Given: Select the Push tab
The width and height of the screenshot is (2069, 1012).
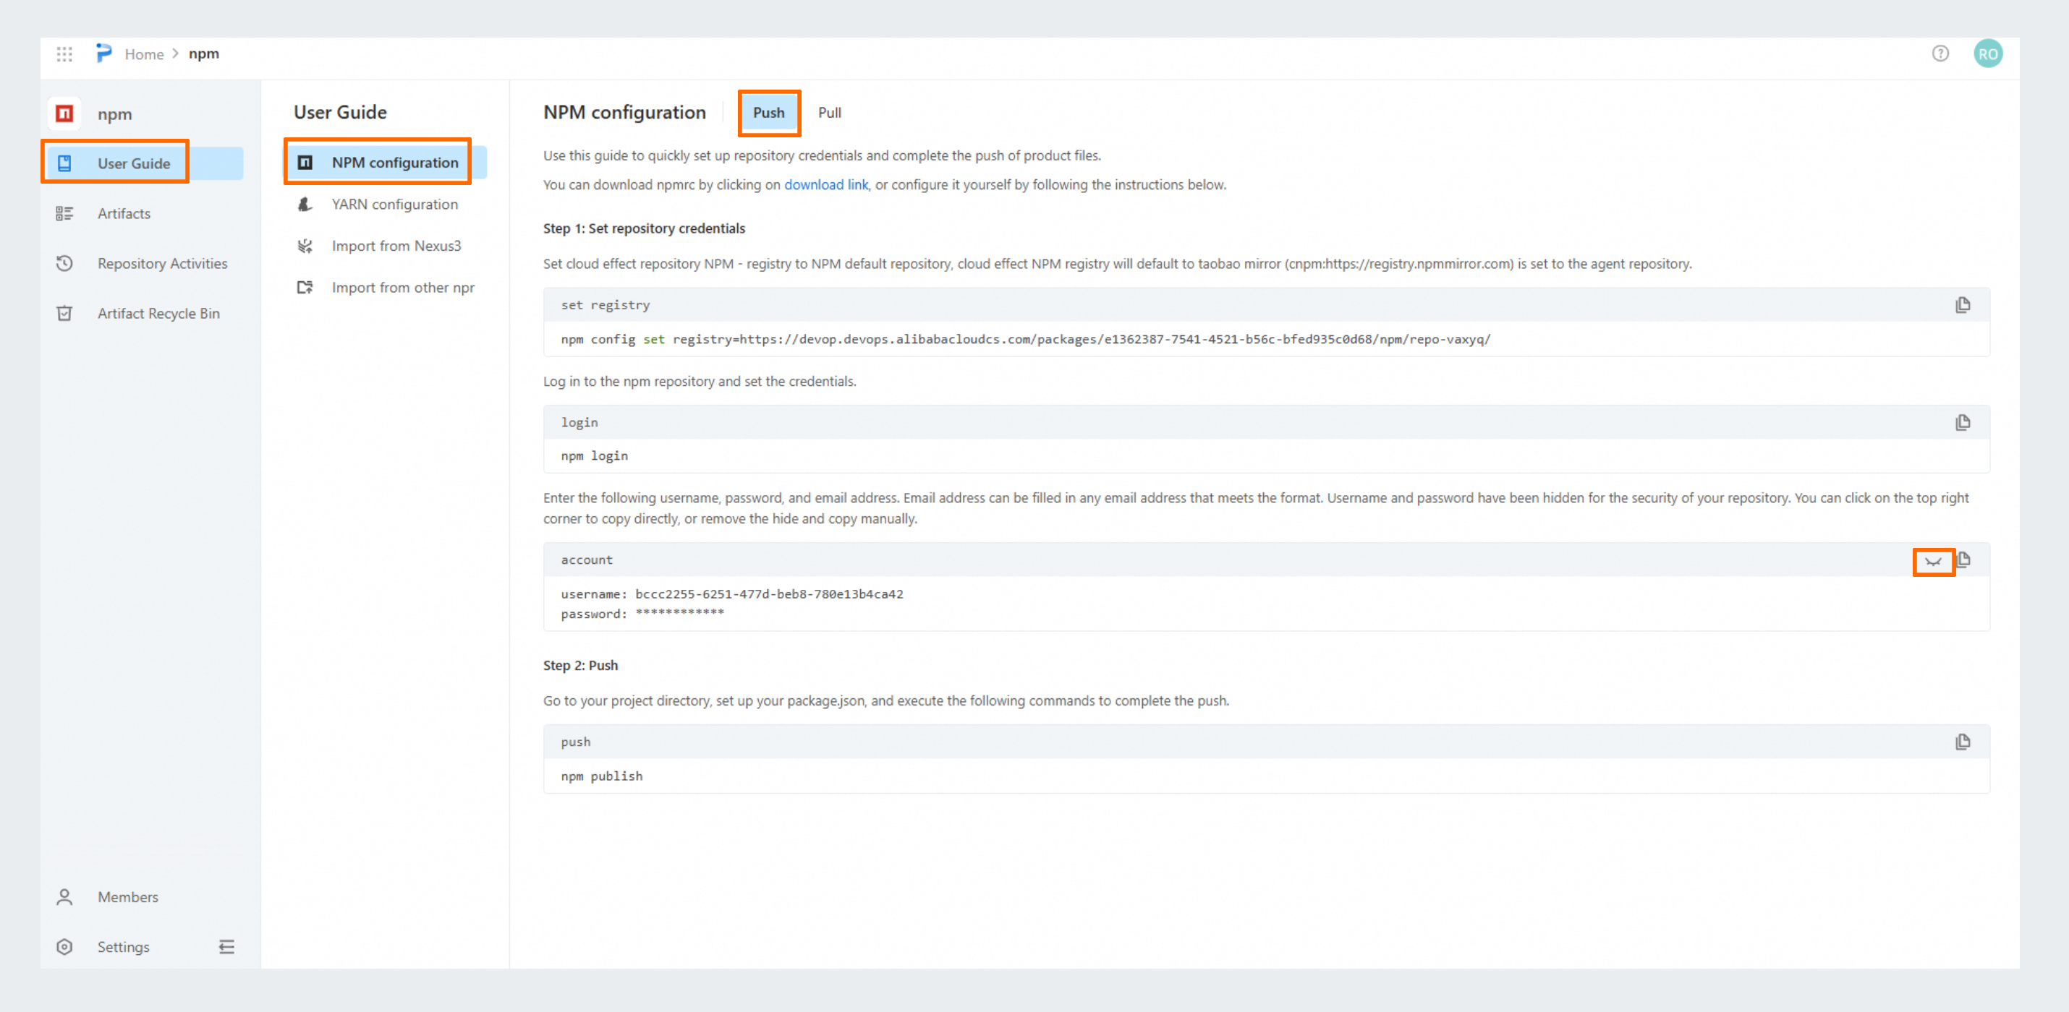Looking at the screenshot, I should [x=768, y=113].
